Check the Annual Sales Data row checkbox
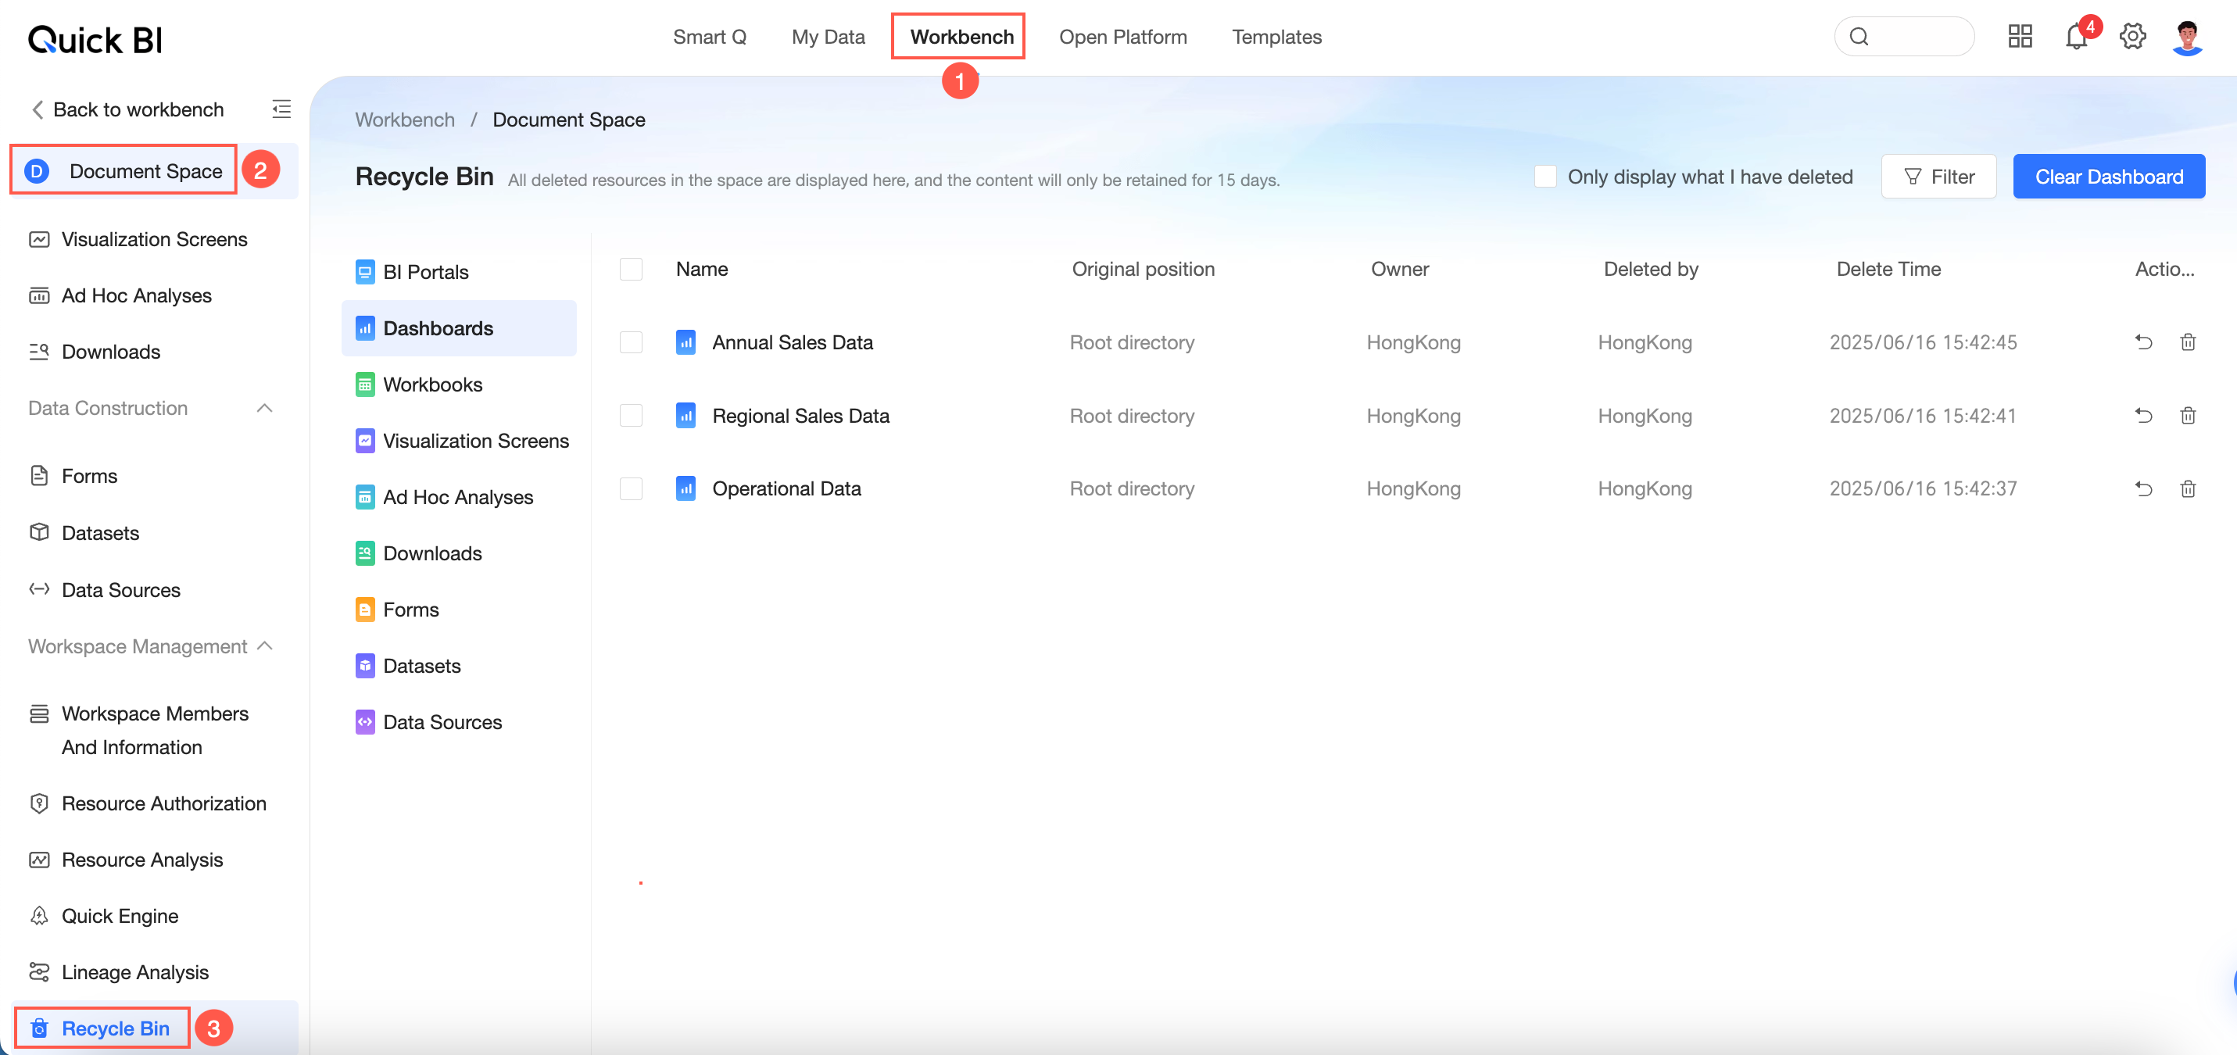Screen dimensions: 2237x1055 point(632,342)
